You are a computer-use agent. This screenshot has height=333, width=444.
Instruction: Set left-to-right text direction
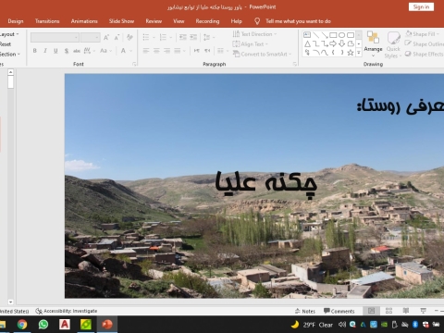(197, 51)
